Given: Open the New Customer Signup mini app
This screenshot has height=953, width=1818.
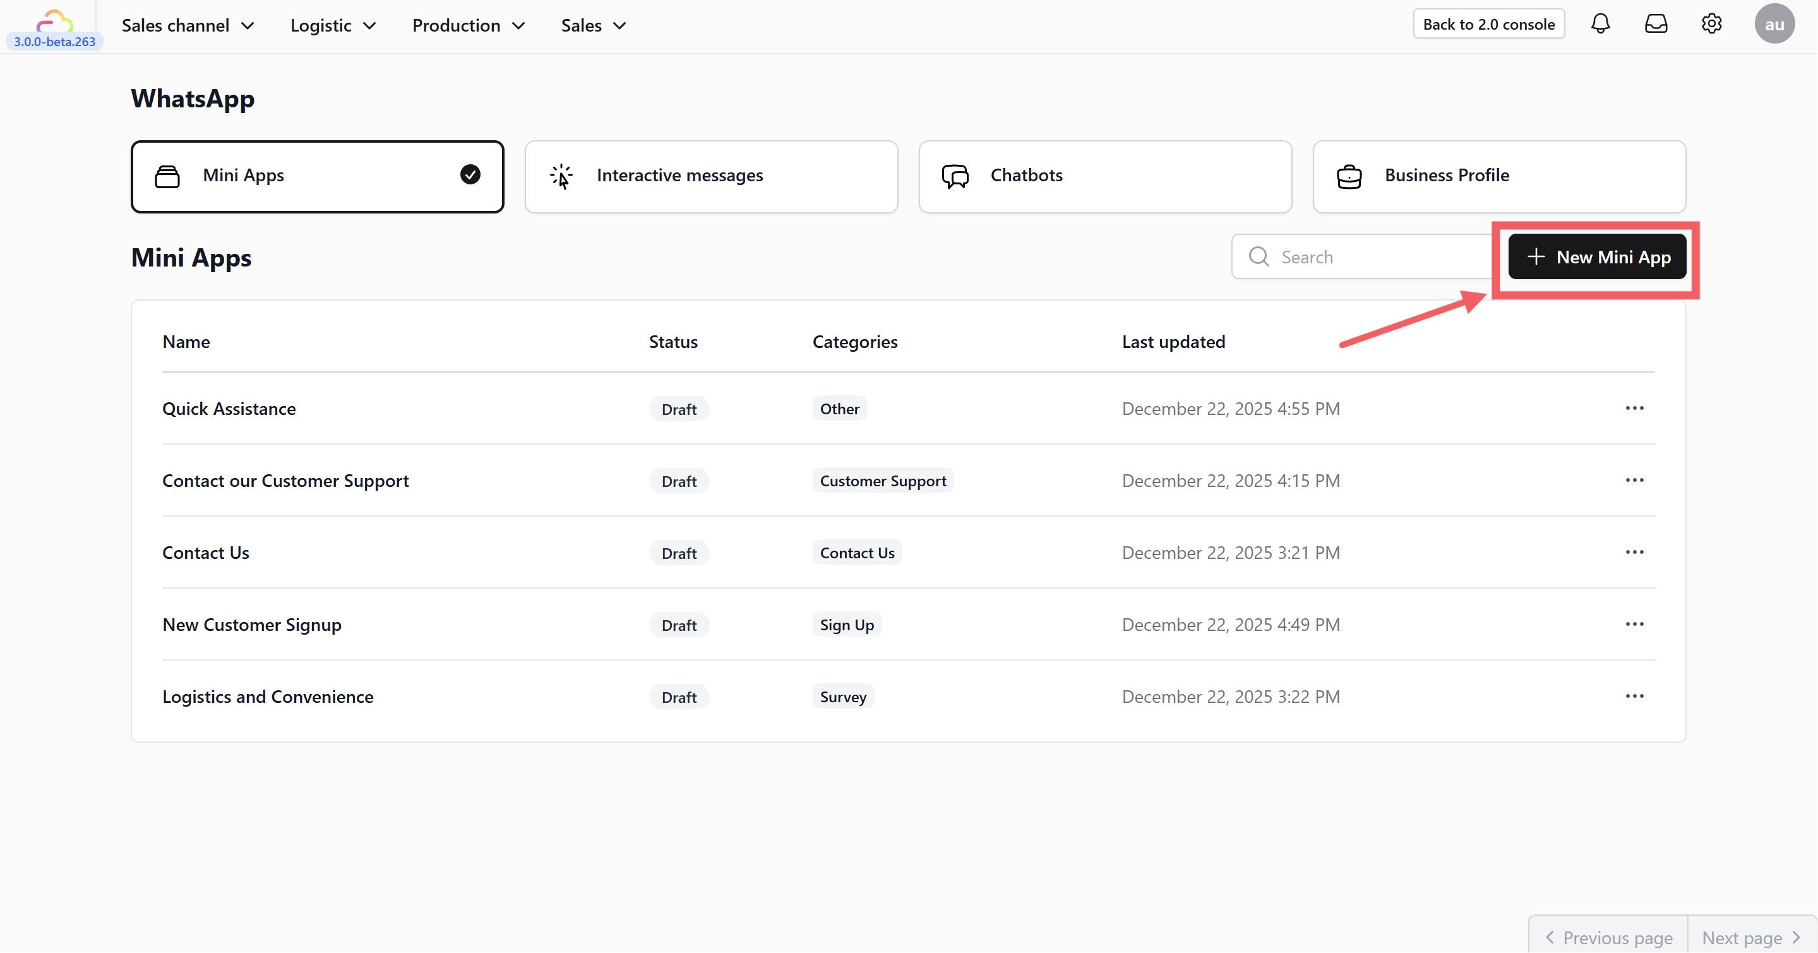Looking at the screenshot, I should click(x=251, y=625).
